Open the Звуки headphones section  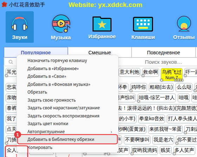[x=20, y=27]
